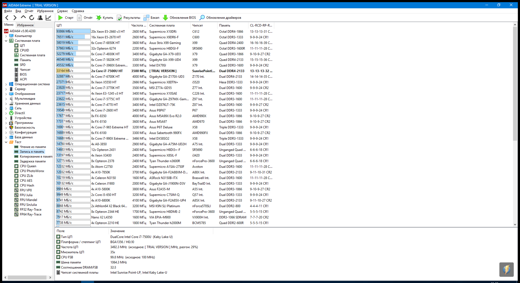Go back with the left arrow toolbar icon
This screenshot has height=283, width=520.
pyautogui.click(x=7, y=18)
